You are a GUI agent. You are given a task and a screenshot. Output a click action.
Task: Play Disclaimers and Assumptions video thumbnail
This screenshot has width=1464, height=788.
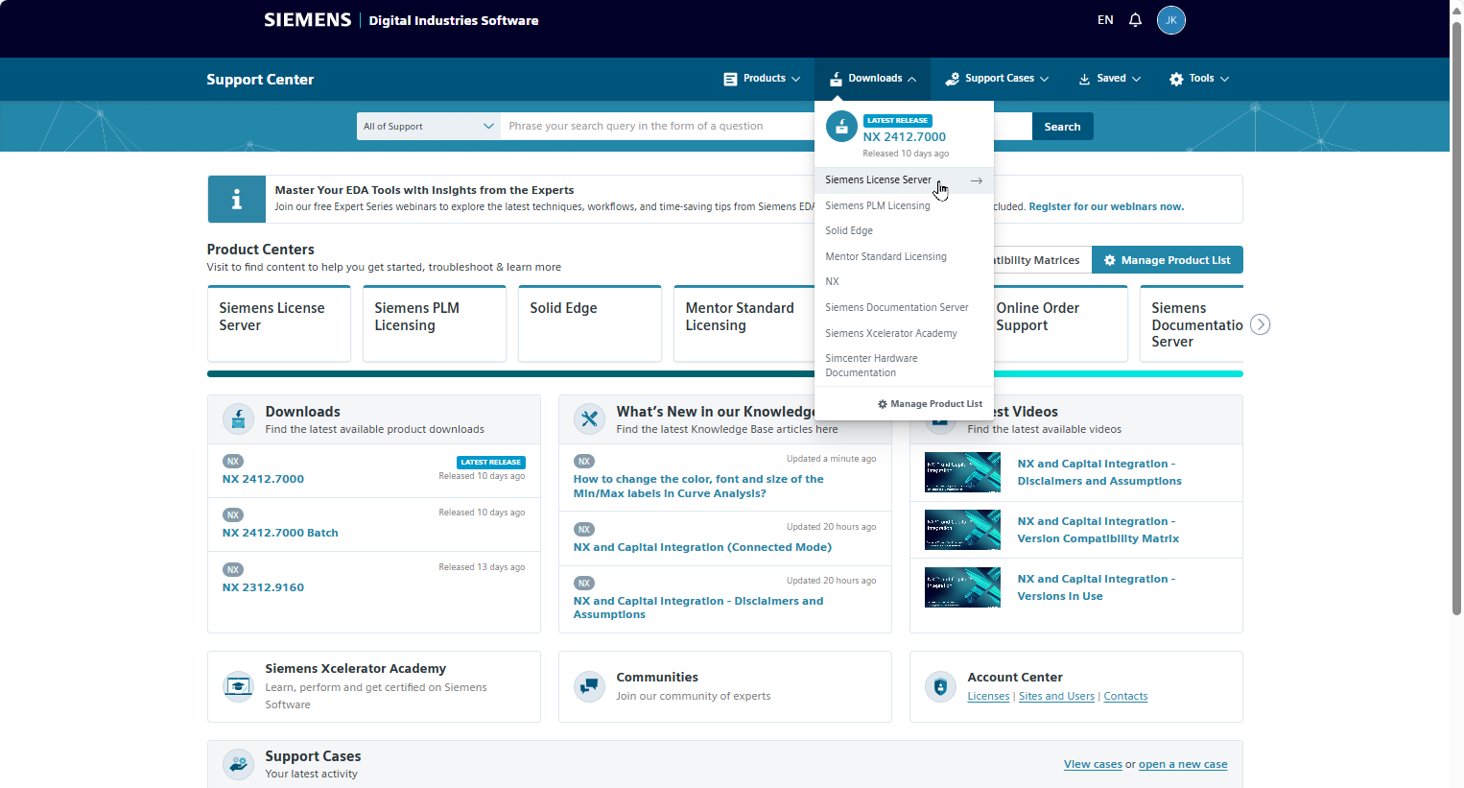click(x=962, y=472)
